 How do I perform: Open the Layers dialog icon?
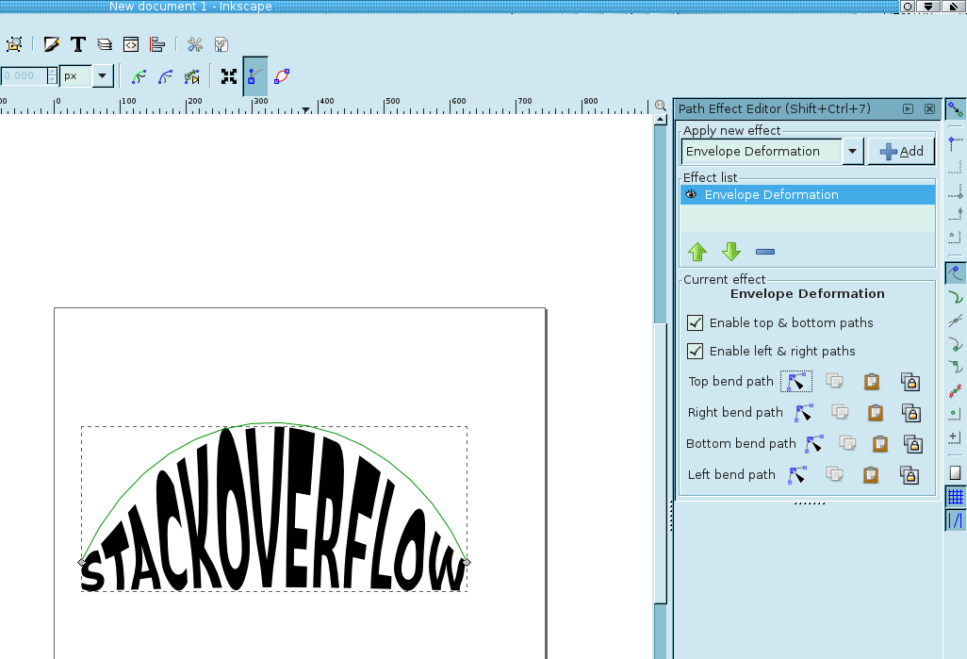pos(105,44)
